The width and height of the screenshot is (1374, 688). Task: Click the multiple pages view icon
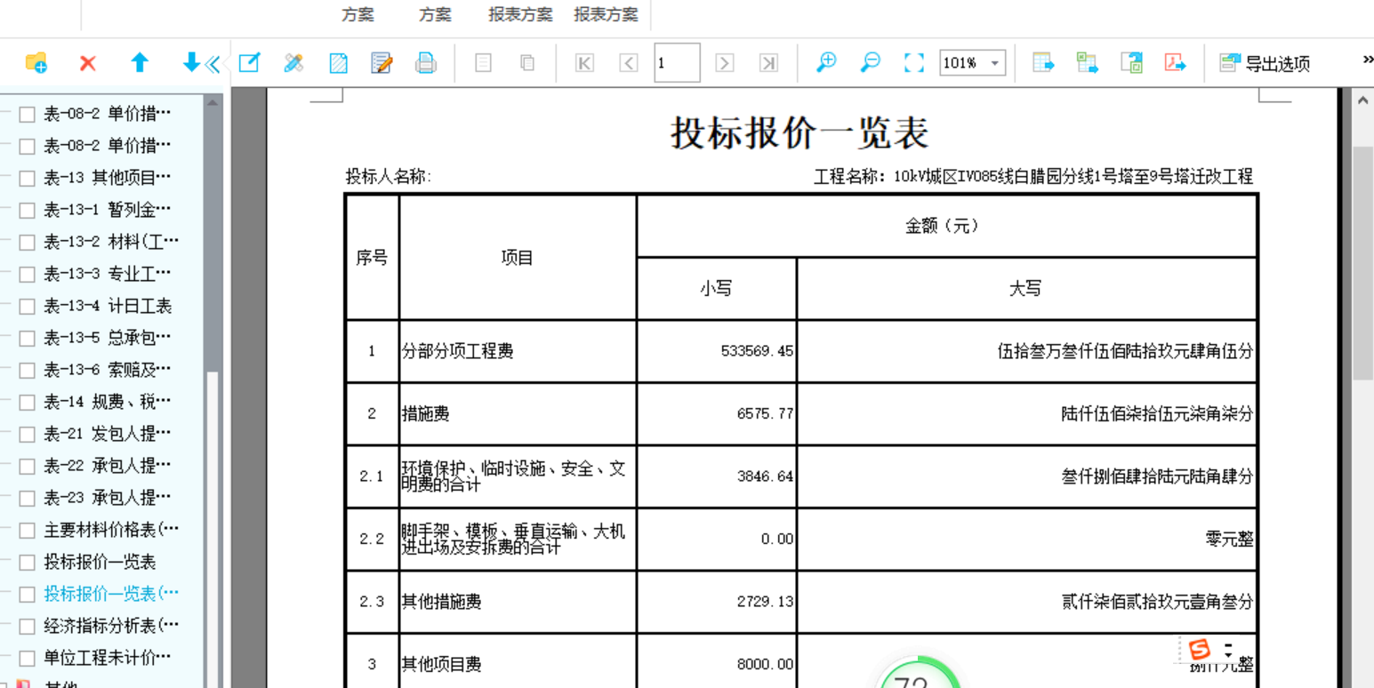(x=527, y=63)
